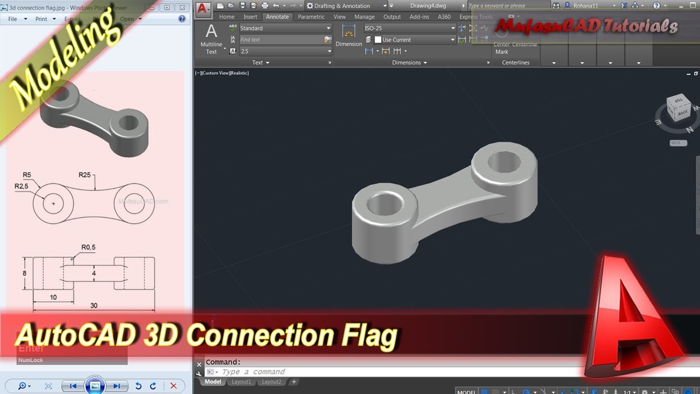The height and width of the screenshot is (394, 700).
Task: Open the Insert ribbon tab
Action: point(250,16)
